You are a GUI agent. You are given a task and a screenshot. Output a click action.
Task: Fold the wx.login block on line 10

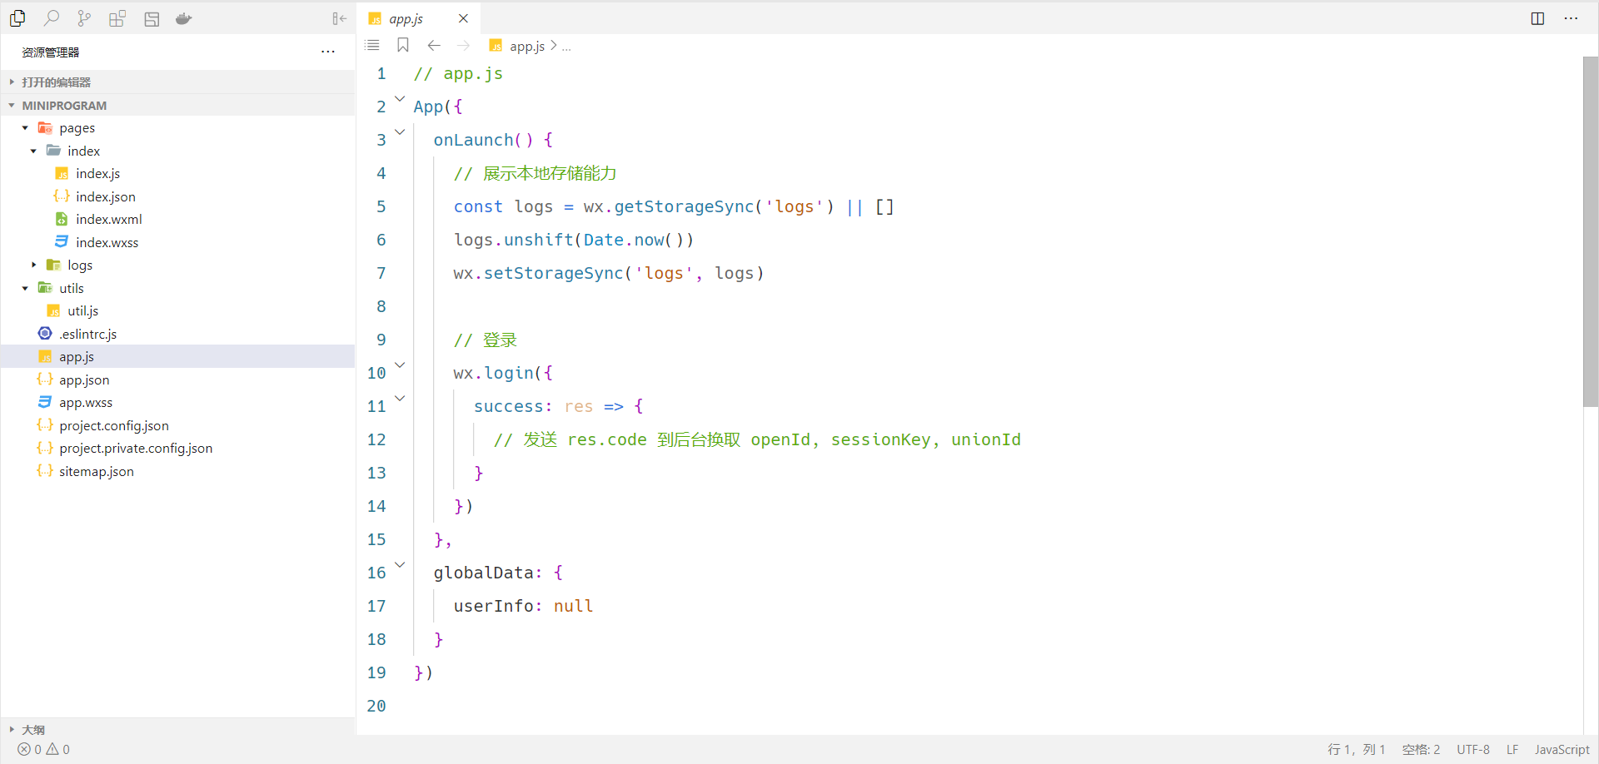click(400, 365)
